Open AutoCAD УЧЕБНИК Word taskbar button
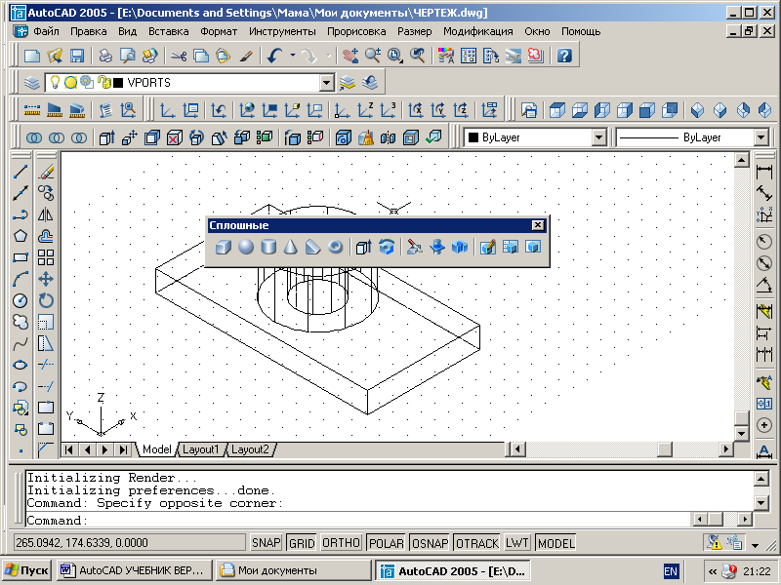781x585 pixels. [134, 570]
